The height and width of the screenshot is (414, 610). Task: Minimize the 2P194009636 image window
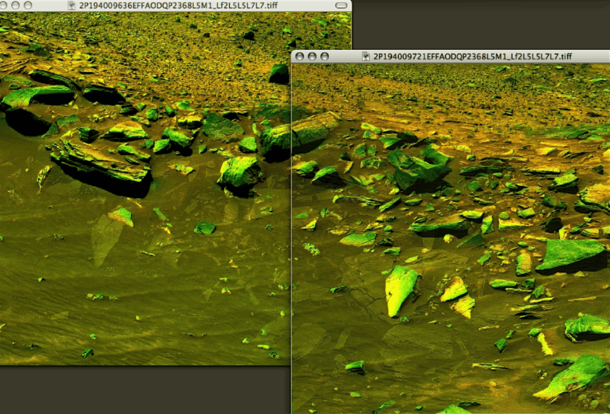pos(15,5)
